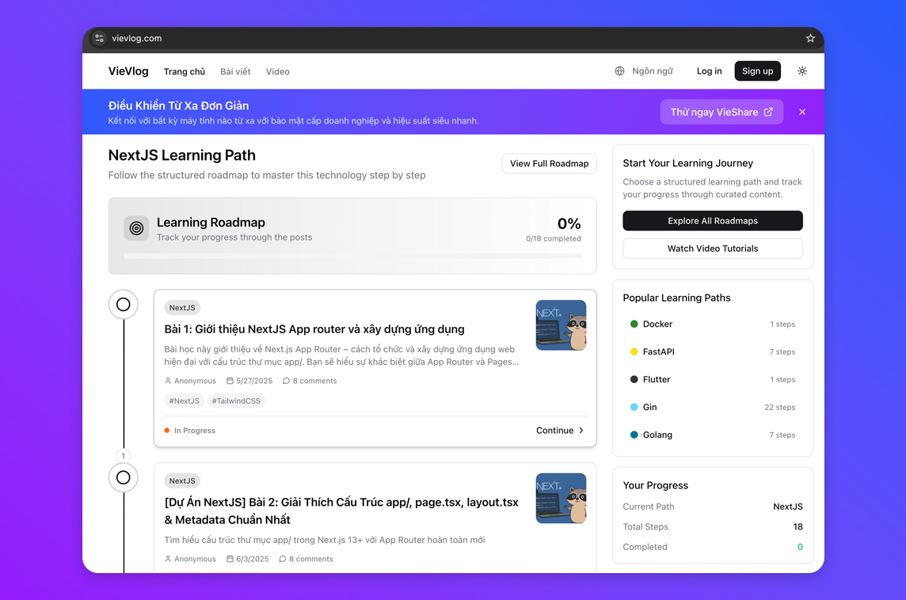
Task: Open the Video menu item
Action: click(x=277, y=71)
